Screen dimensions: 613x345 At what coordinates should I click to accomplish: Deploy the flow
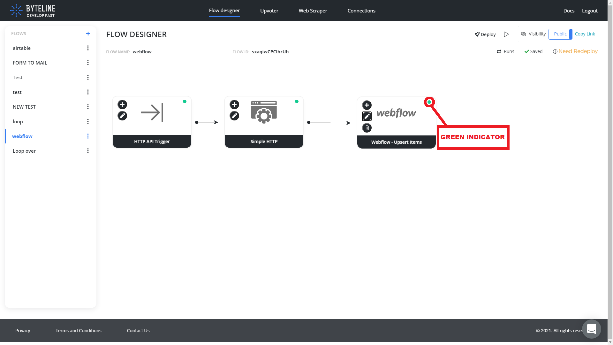point(485,34)
